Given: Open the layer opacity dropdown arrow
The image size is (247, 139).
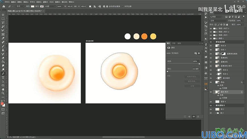Looking at the screenshot, I should pyautogui.click(x=243, y=21).
